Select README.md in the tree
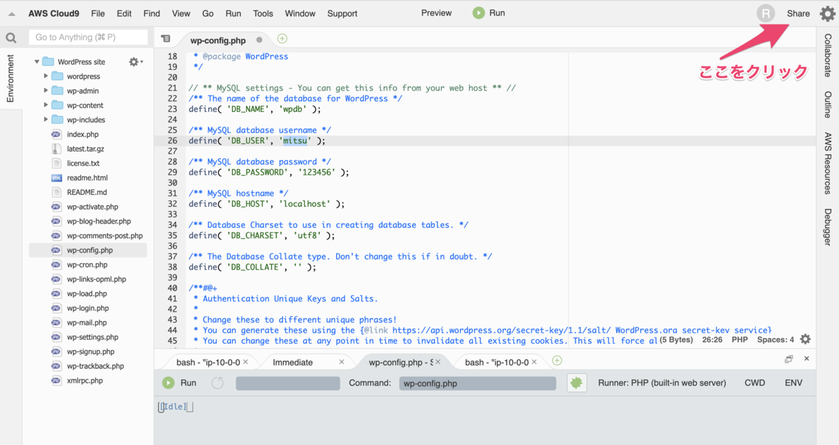 pos(87,192)
